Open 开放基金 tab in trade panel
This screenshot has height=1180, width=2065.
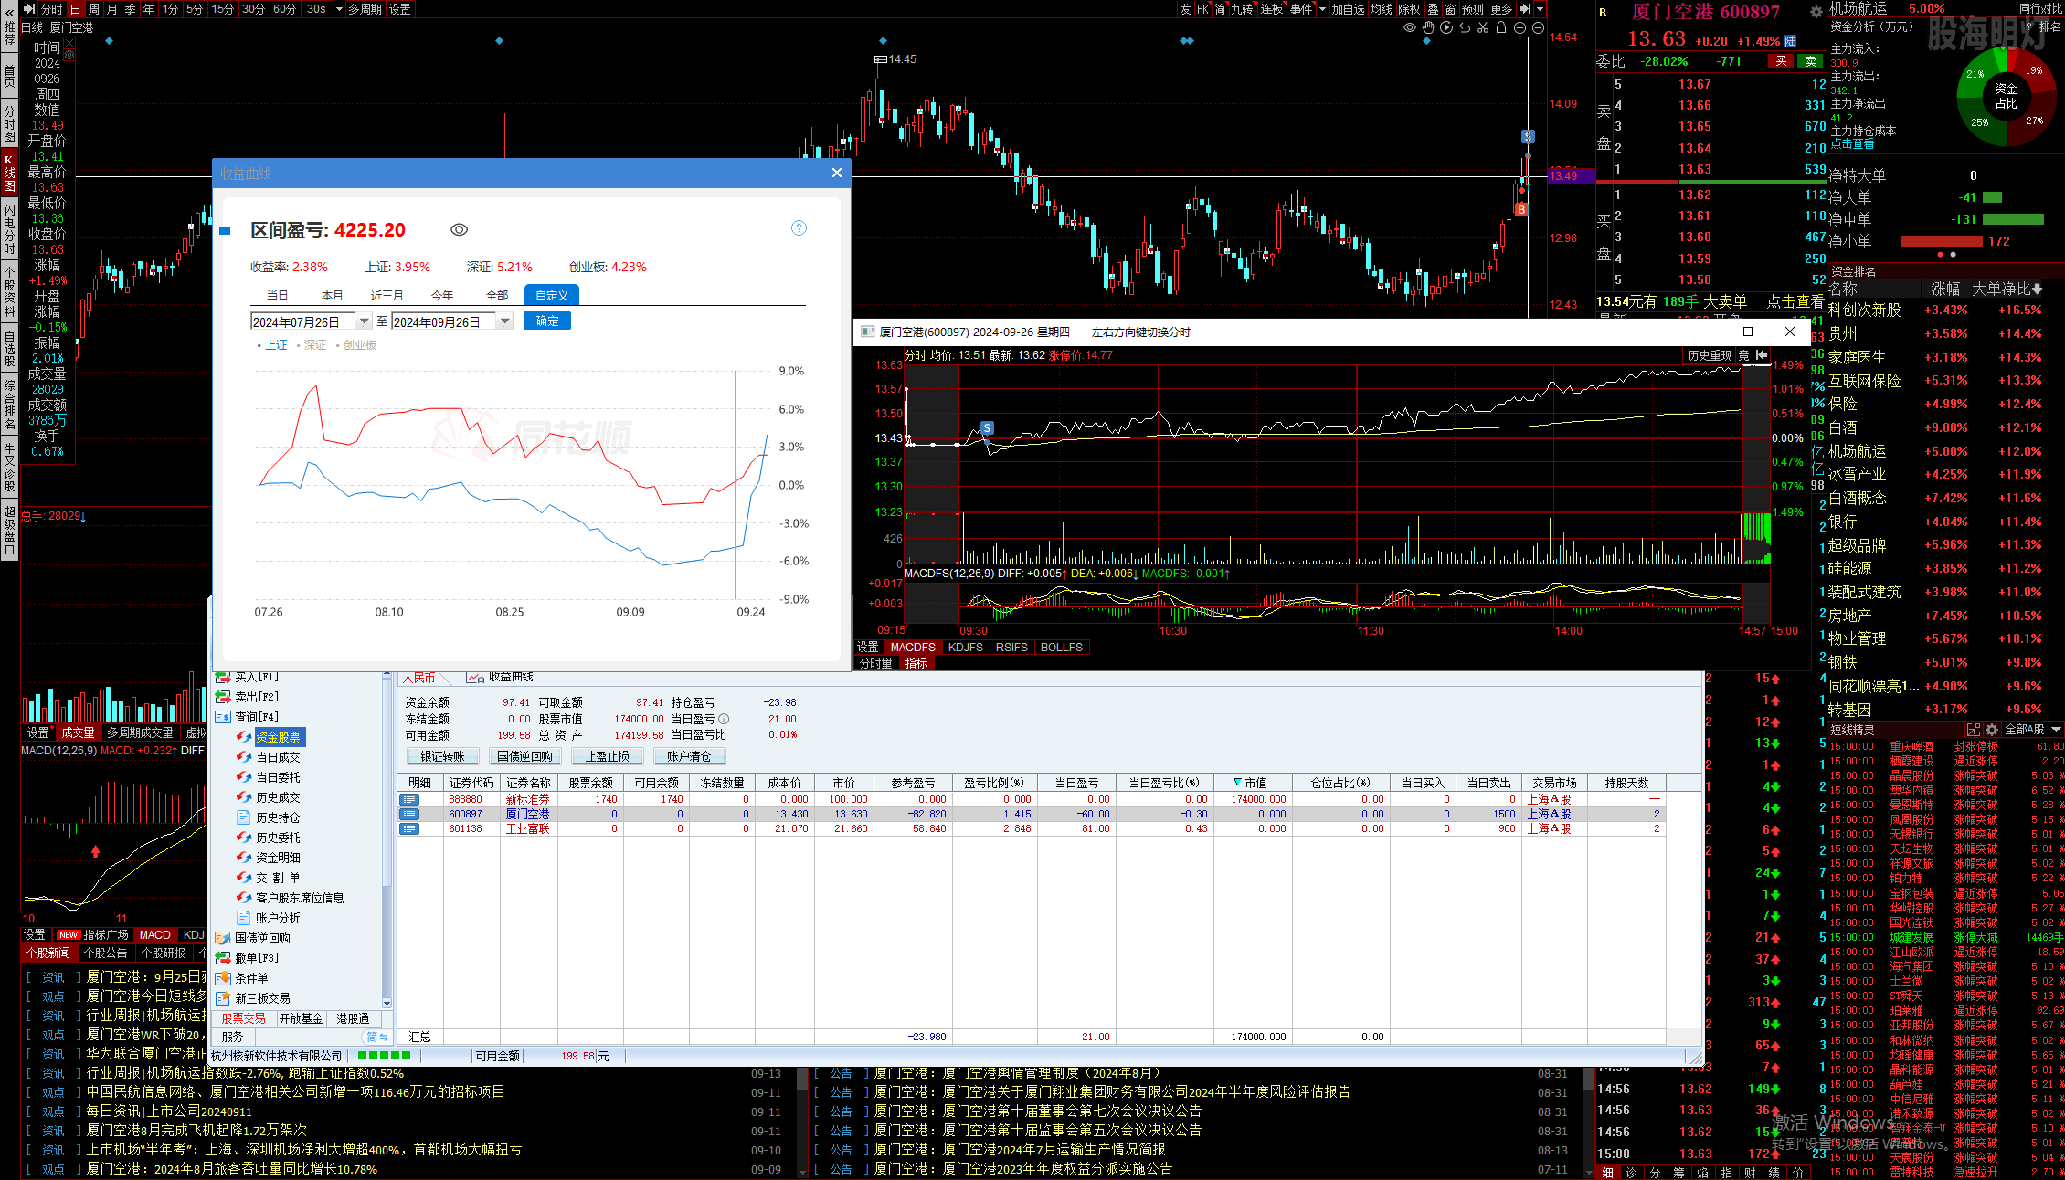click(301, 1018)
